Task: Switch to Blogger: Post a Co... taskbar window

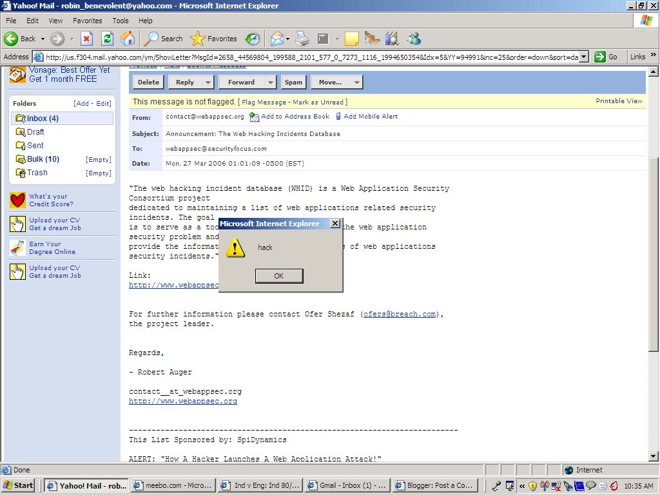Action: [436, 485]
